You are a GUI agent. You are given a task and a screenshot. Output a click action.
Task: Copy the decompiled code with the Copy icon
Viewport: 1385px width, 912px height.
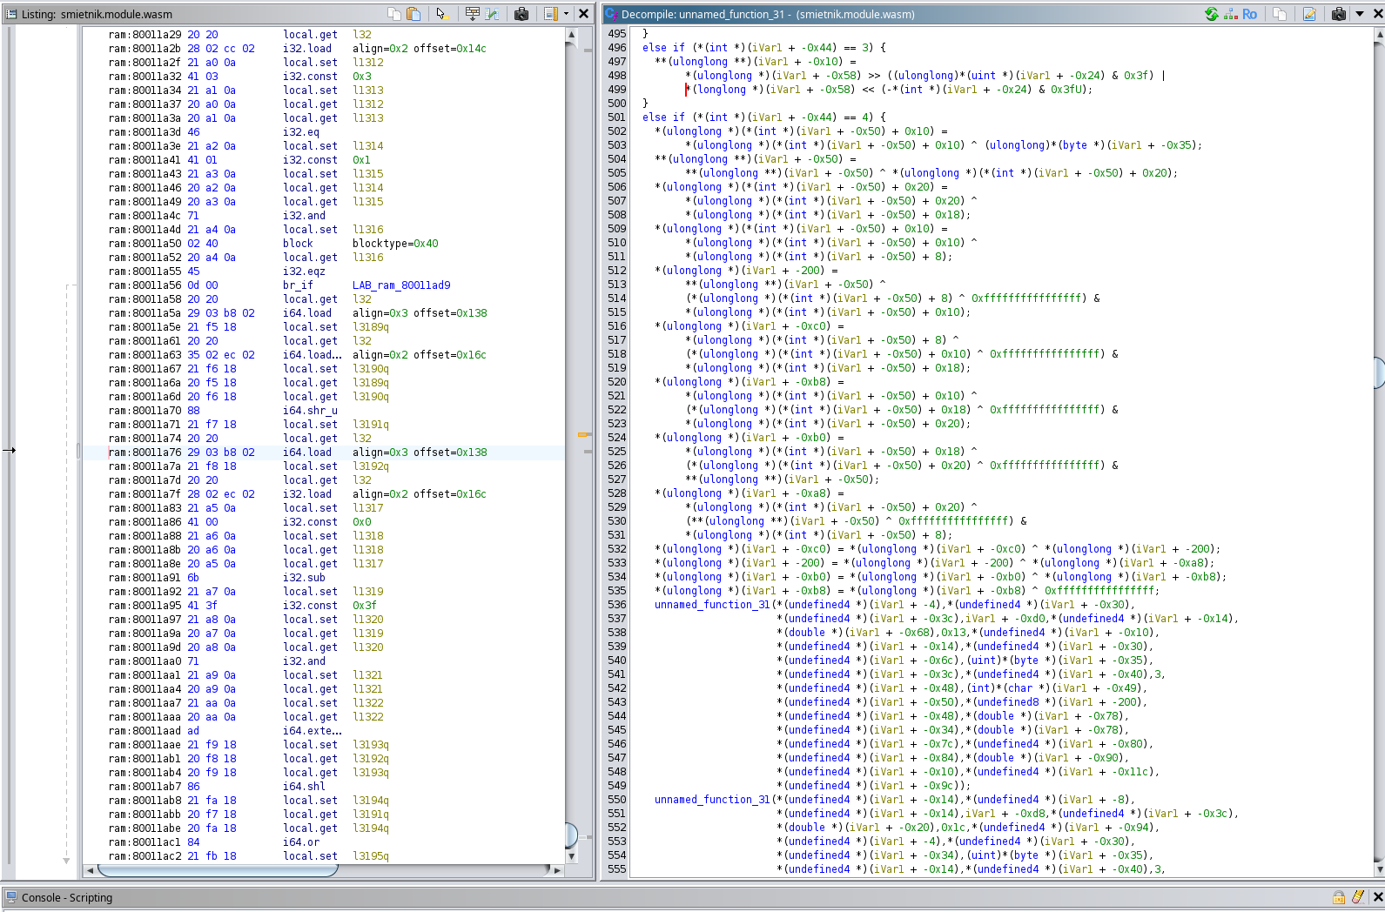pos(1280,14)
